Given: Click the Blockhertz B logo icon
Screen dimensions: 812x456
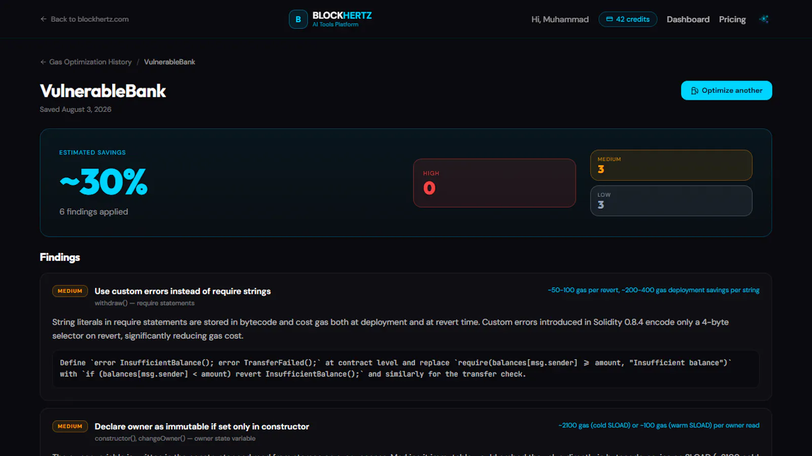Looking at the screenshot, I should point(298,19).
